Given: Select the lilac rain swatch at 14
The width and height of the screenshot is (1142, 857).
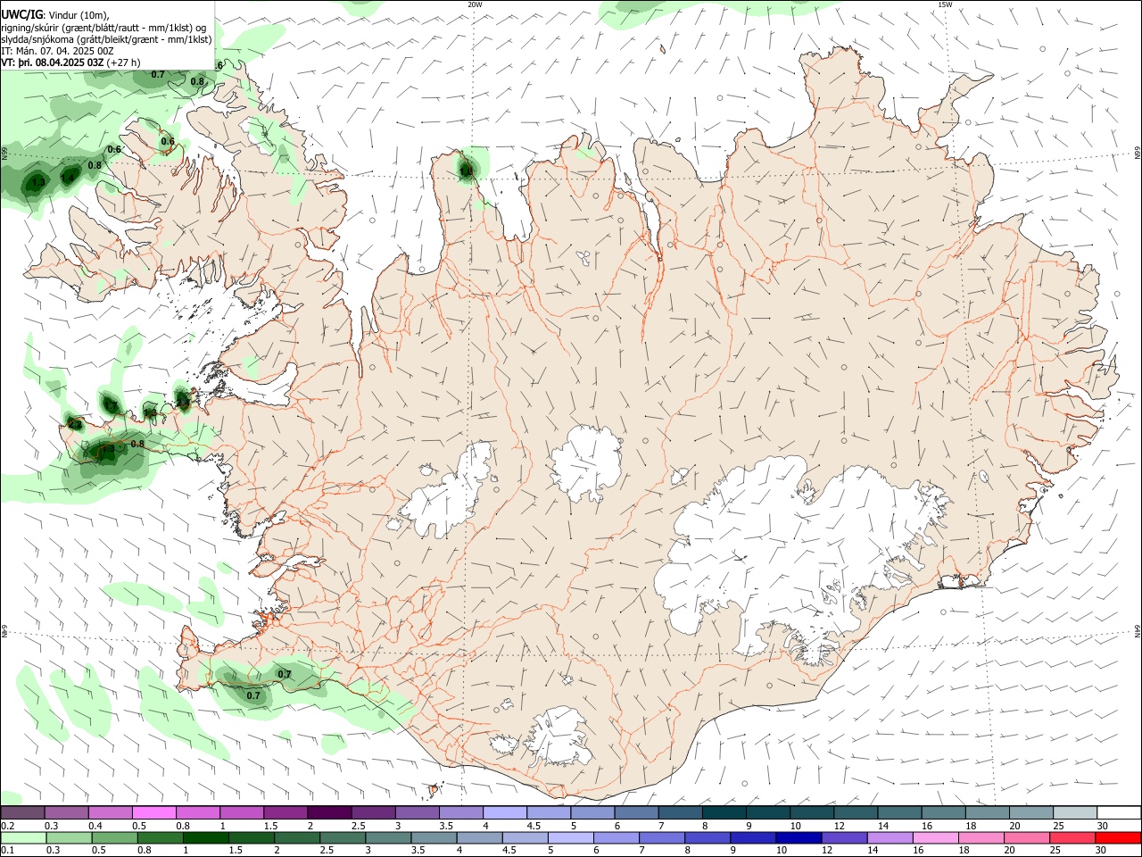Looking at the screenshot, I should 890,837.
